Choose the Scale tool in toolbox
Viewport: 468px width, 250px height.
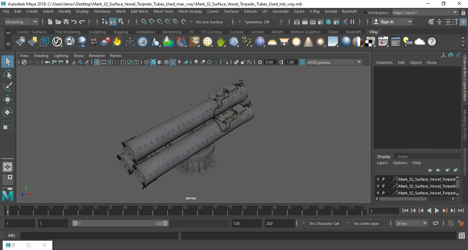click(8, 125)
